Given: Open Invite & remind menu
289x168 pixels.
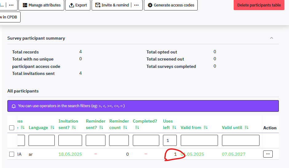Looking at the screenshot, I should tap(112, 5).
